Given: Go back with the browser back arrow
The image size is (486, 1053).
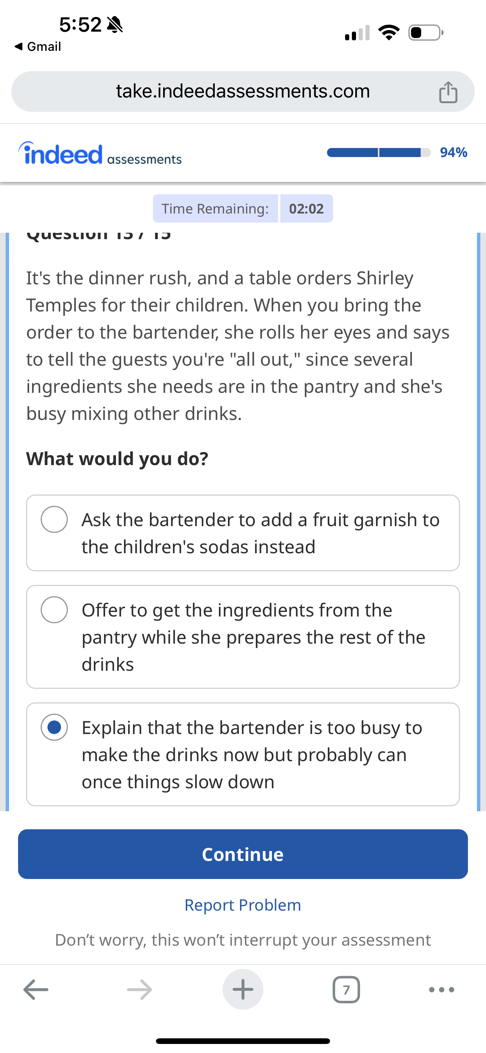Looking at the screenshot, I should click(36, 990).
